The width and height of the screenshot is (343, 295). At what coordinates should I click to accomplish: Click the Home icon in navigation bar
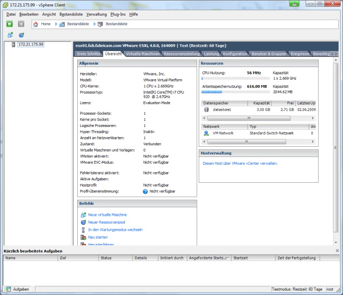[x=35, y=24]
